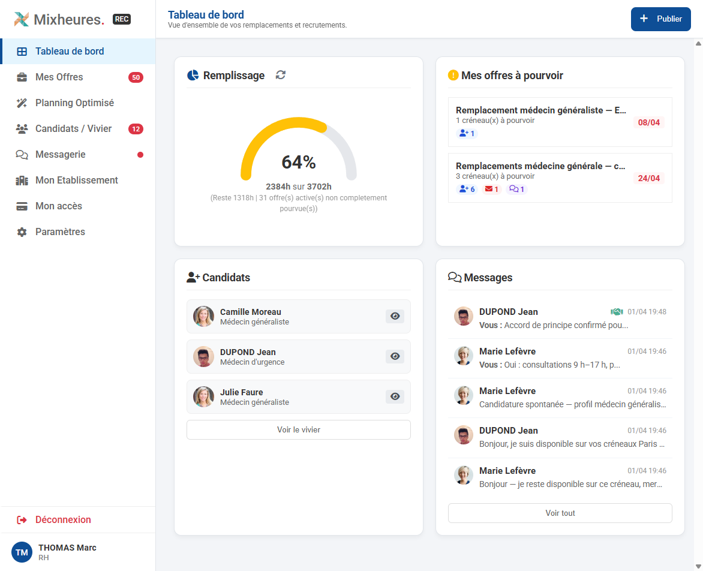The height and width of the screenshot is (571, 703).
Task: Click the '2384h sur 3702h' text
Action: tap(299, 187)
